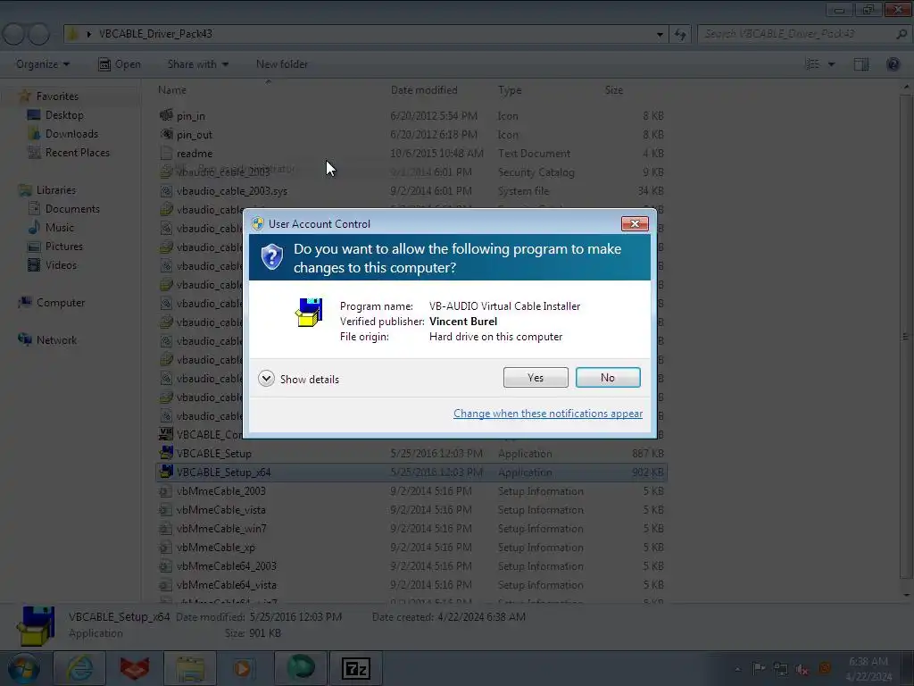This screenshot has width=914, height=686.
Task: Click the muted volume tray icon
Action: click(x=802, y=669)
